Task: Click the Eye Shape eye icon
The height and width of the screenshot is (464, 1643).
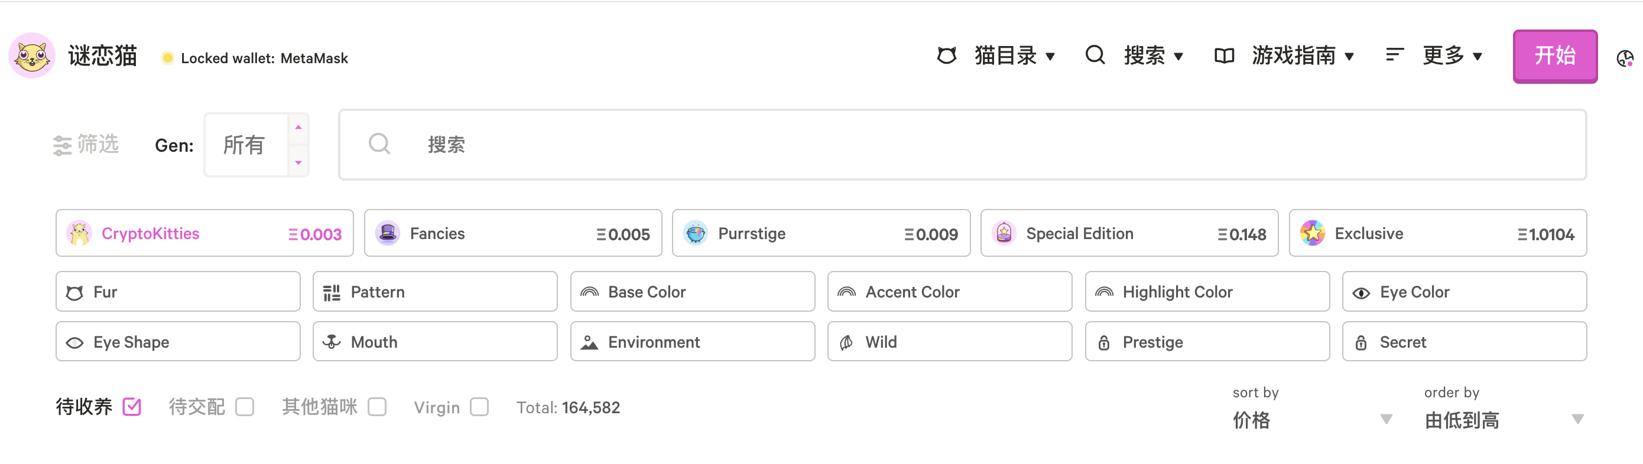Action: [74, 343]
